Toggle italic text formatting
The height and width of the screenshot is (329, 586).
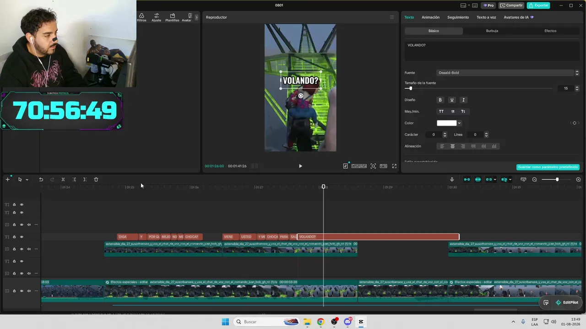coord(463,100)
